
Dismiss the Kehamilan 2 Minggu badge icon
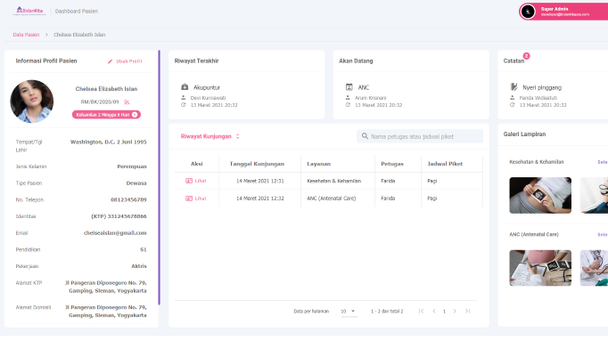[135, 115]
